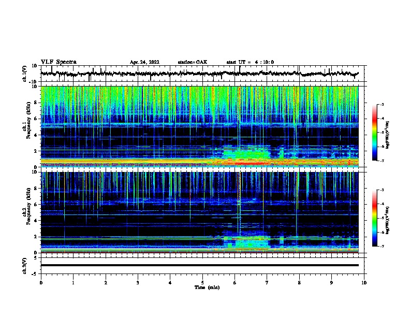Click time axis tick label "10"
The width and height of the screenshot is (410, 317).
pos(364,283)
